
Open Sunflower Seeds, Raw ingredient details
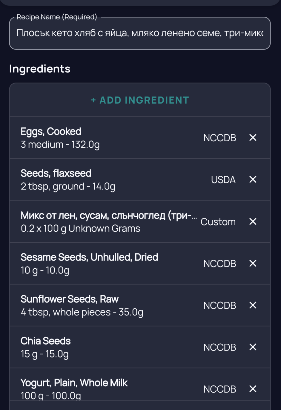tap(90, 305)
